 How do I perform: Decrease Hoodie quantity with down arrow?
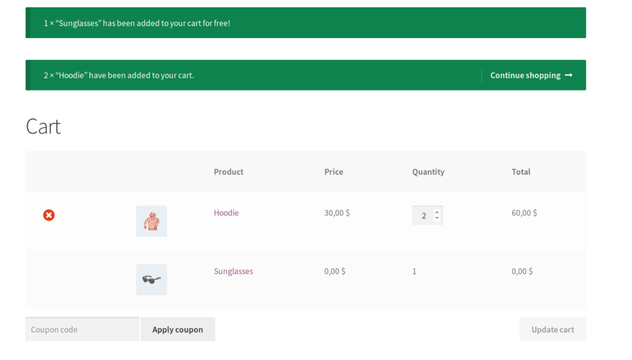[437, 218]
